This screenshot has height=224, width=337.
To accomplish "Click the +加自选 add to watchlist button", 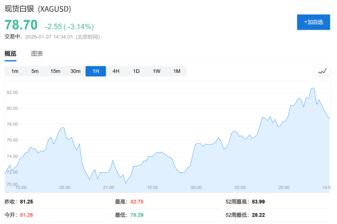I will (313, 22).
